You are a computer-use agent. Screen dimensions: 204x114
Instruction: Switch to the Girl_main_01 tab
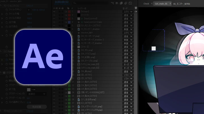(161, 4)
